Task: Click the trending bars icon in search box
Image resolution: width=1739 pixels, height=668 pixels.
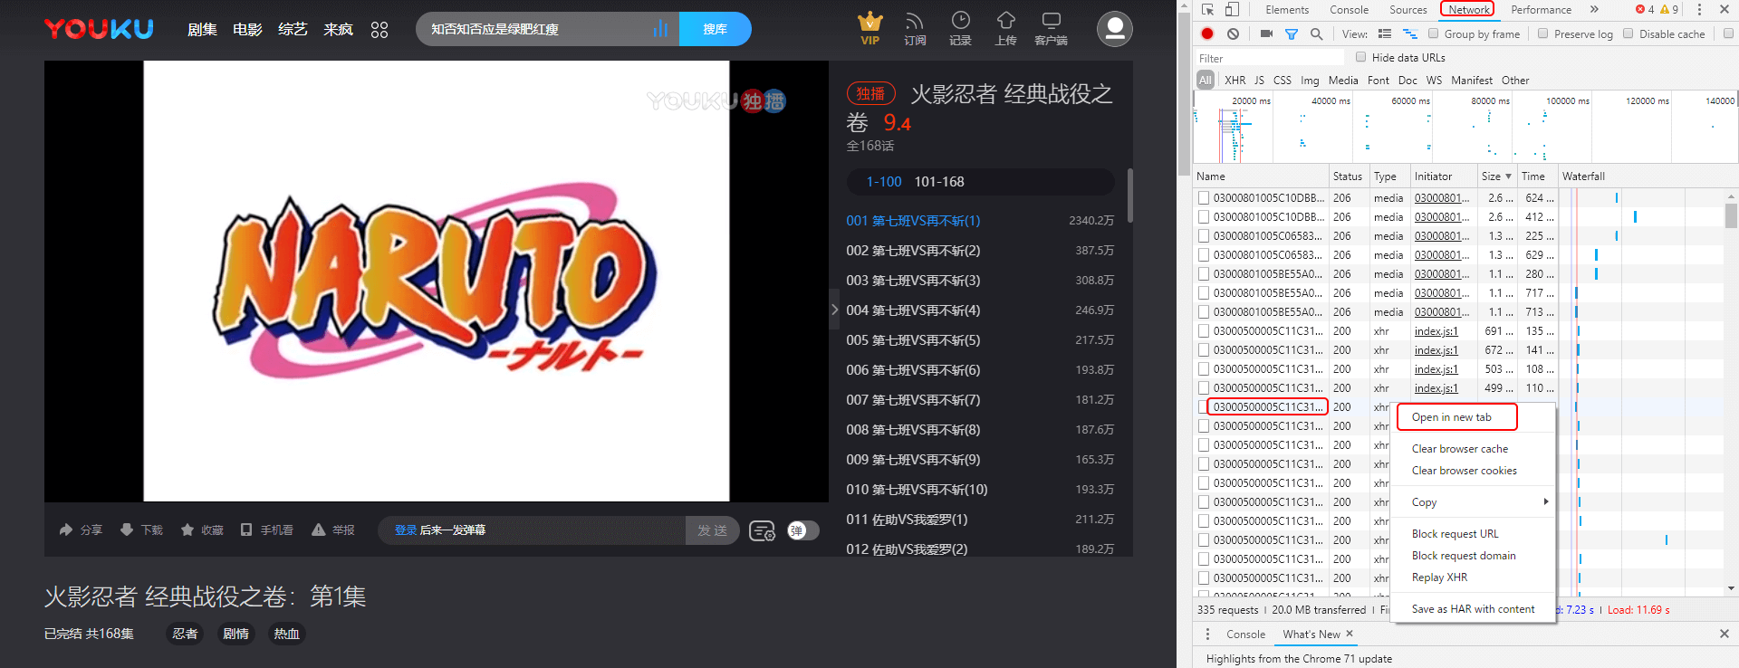Action: coord(660,29)
